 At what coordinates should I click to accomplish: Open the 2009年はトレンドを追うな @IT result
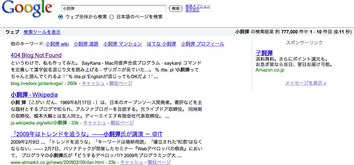pos(87,134)
